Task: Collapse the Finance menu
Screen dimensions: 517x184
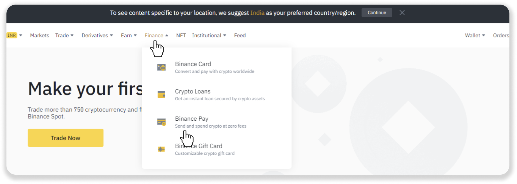Action: (x=156, y=35)
